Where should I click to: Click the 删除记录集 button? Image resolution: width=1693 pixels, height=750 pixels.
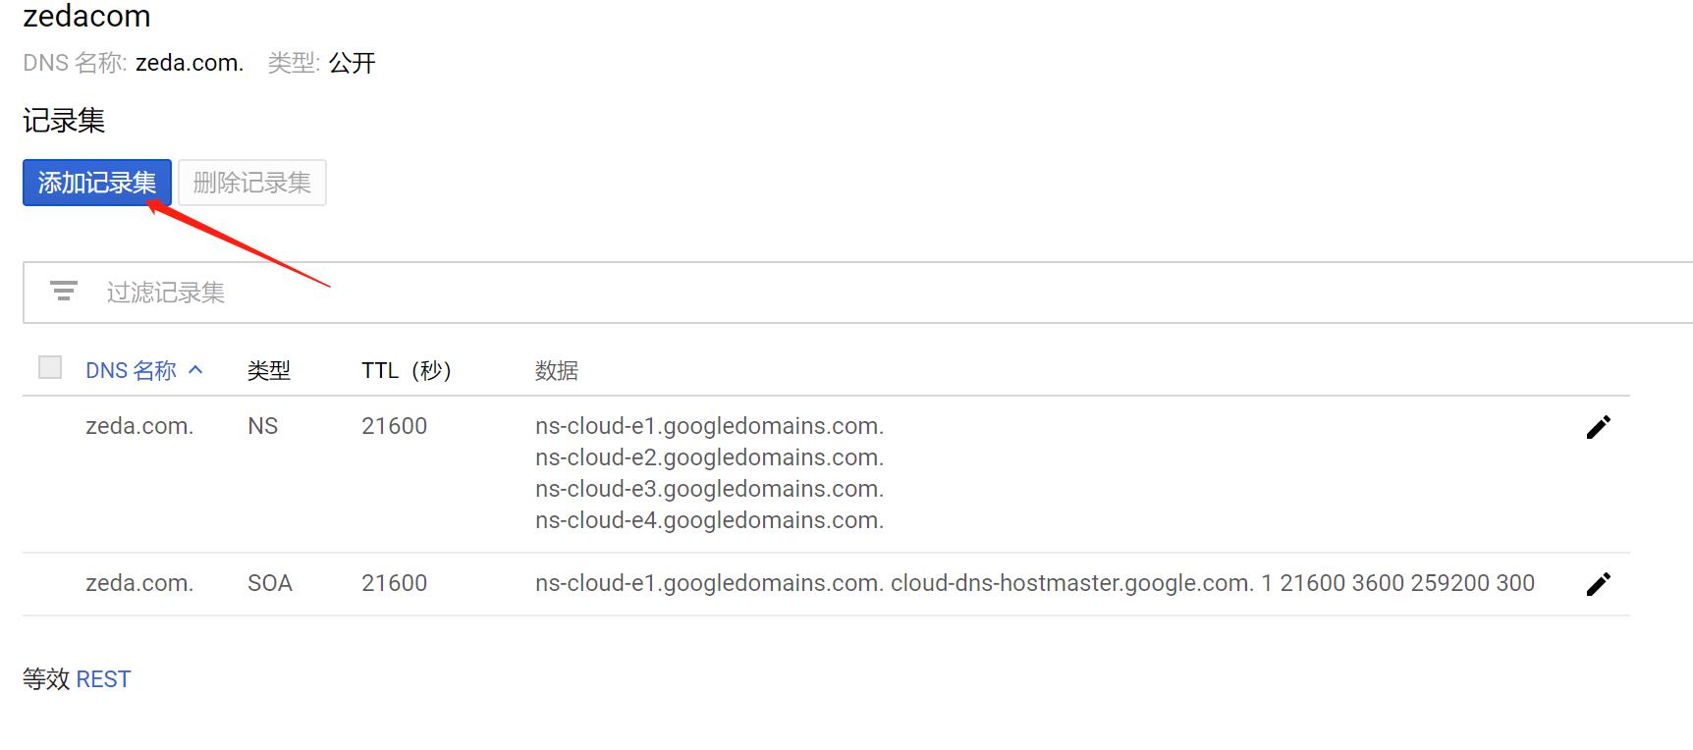251,183
